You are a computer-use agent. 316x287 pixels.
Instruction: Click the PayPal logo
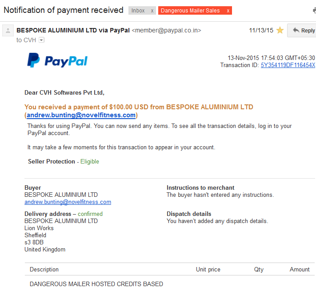point(57,60)
